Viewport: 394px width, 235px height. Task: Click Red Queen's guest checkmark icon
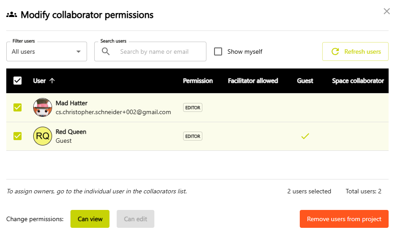pos(305,136)
